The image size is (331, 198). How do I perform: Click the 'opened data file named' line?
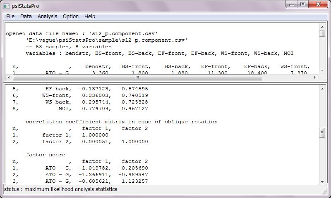(82, 34)
